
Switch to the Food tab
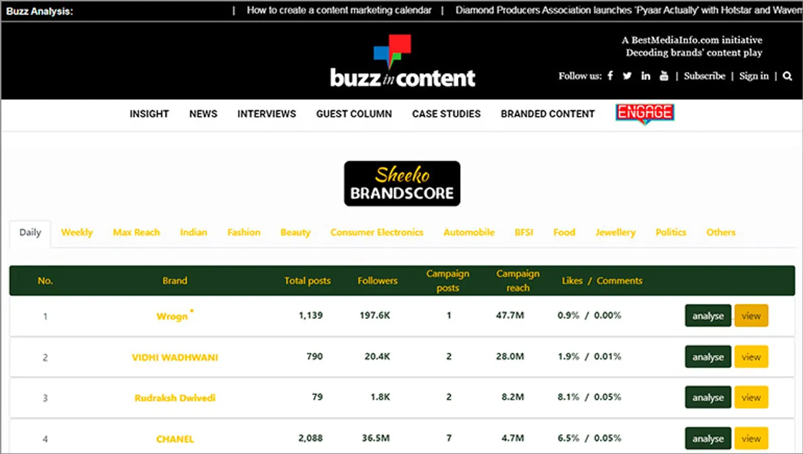click(x=564, y=233)
